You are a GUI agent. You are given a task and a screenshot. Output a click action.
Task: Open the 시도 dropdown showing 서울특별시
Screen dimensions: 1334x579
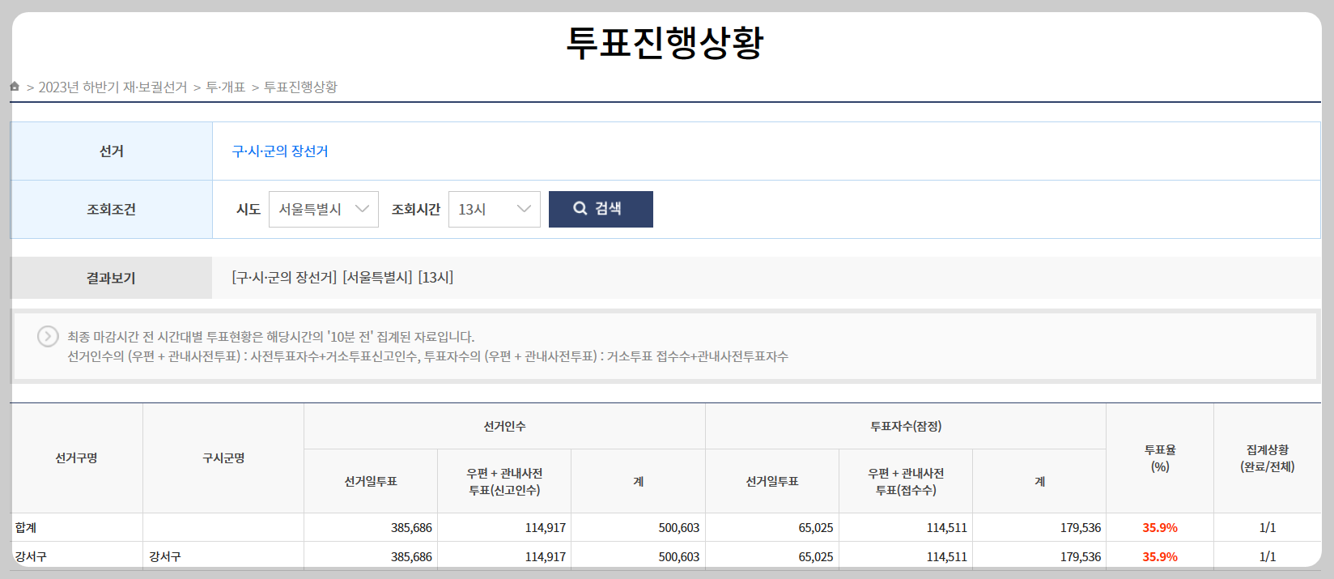click(x=324, y=209)
